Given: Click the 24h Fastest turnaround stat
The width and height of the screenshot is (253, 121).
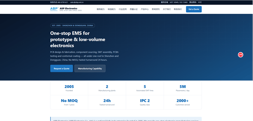Looking at the screenshot, I should click(x=107, y=102).
